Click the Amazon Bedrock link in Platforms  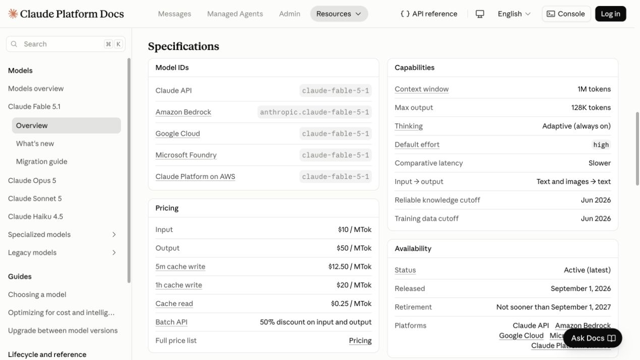pos(583,326)
